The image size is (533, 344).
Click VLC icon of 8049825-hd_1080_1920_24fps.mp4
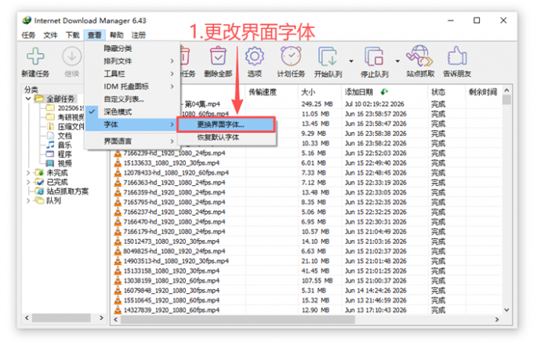[118, 251]
